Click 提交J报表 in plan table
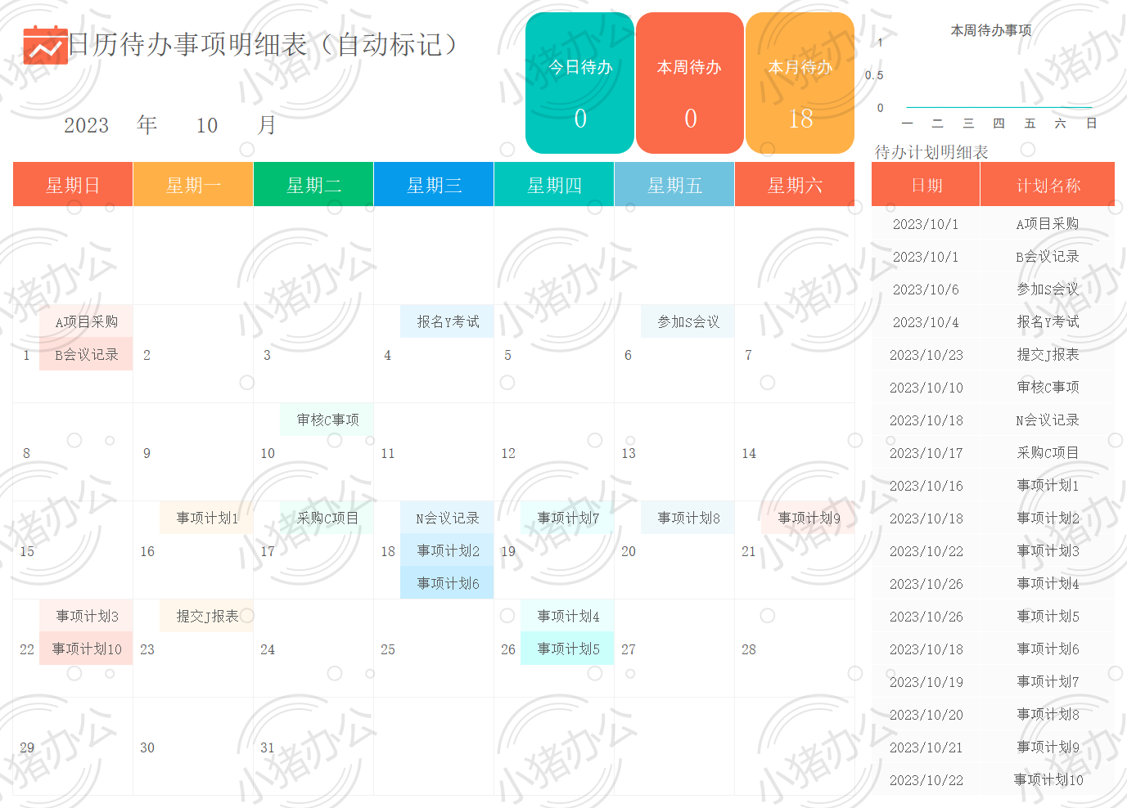1127x808 pixels. click(1048, 355)
